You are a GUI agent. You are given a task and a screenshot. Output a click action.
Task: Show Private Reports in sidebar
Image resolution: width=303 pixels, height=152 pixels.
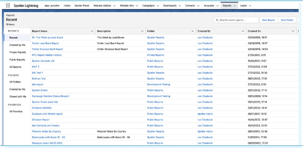coord(17,52)
